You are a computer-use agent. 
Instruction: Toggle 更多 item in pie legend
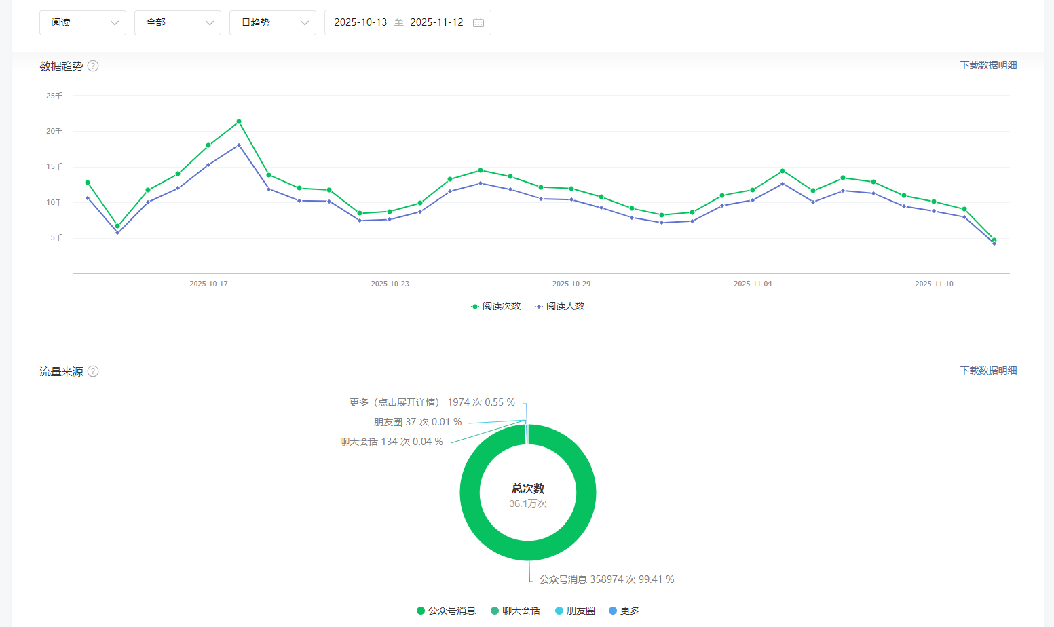point(624,611)
